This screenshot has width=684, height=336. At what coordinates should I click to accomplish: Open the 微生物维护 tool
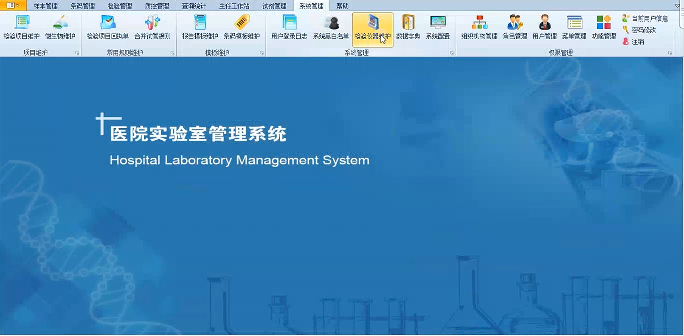(60, 28)
